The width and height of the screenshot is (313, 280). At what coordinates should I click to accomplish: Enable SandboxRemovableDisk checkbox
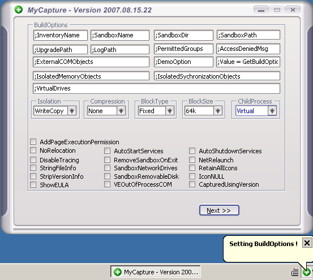click(x=107, y=176)
